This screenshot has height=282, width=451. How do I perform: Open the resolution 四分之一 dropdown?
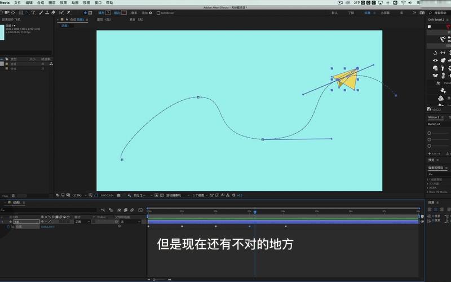143,195
